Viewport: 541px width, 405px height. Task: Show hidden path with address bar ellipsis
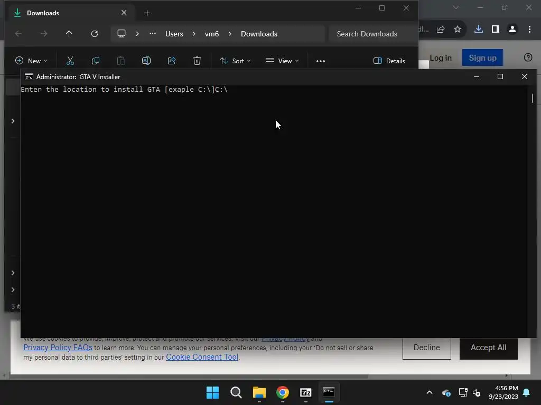click(153, 33)
